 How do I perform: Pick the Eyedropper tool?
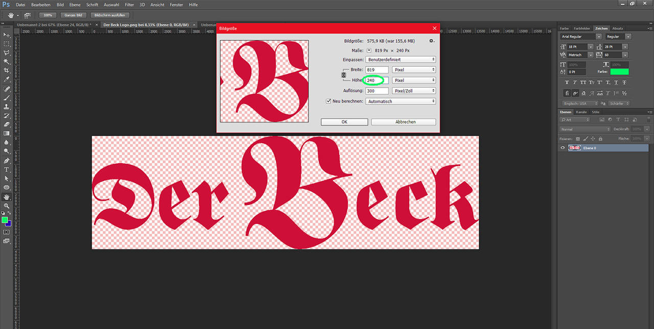coord(7,80)
